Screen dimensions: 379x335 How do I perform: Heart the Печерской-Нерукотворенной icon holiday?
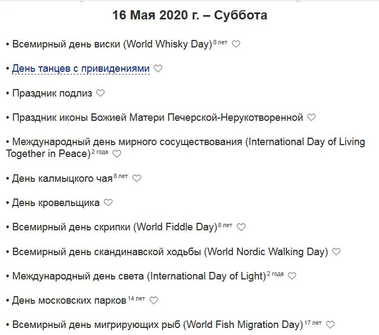(x=311, y=117)
